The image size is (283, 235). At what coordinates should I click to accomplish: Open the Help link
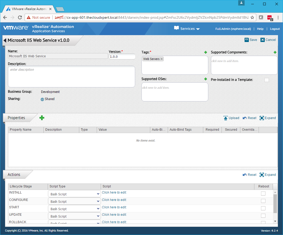(x=260, y=29)
